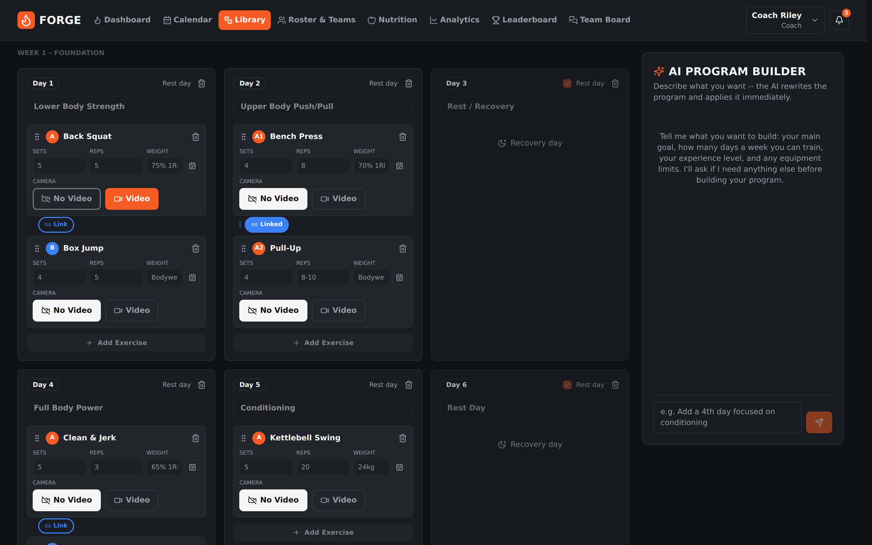Open Bench Press weight calculator icon
This screenshot has width=872, height=545.
(x=399, y=166)
